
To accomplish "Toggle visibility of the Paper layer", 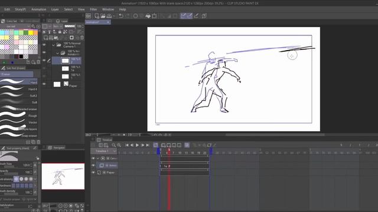I will coord(44,84).
